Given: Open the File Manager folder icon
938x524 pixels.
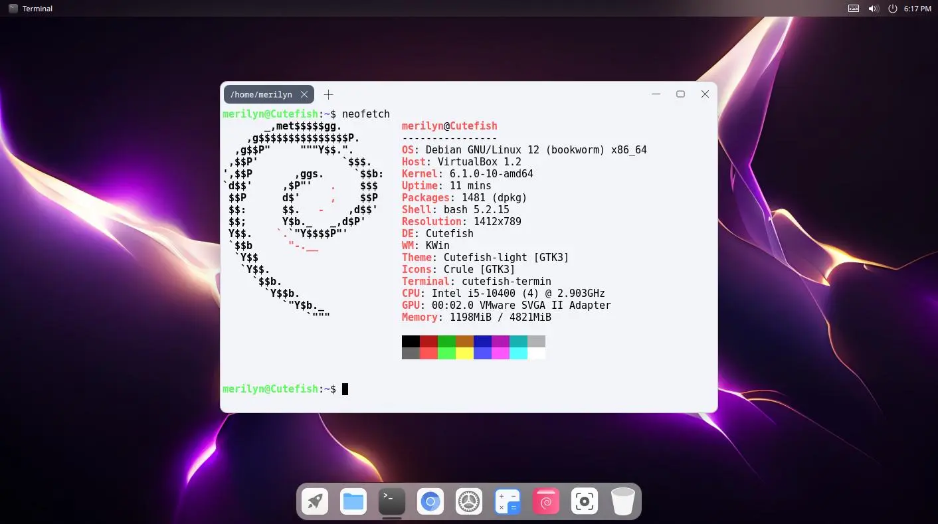Looking at the screenshot, I should (353, 501).
